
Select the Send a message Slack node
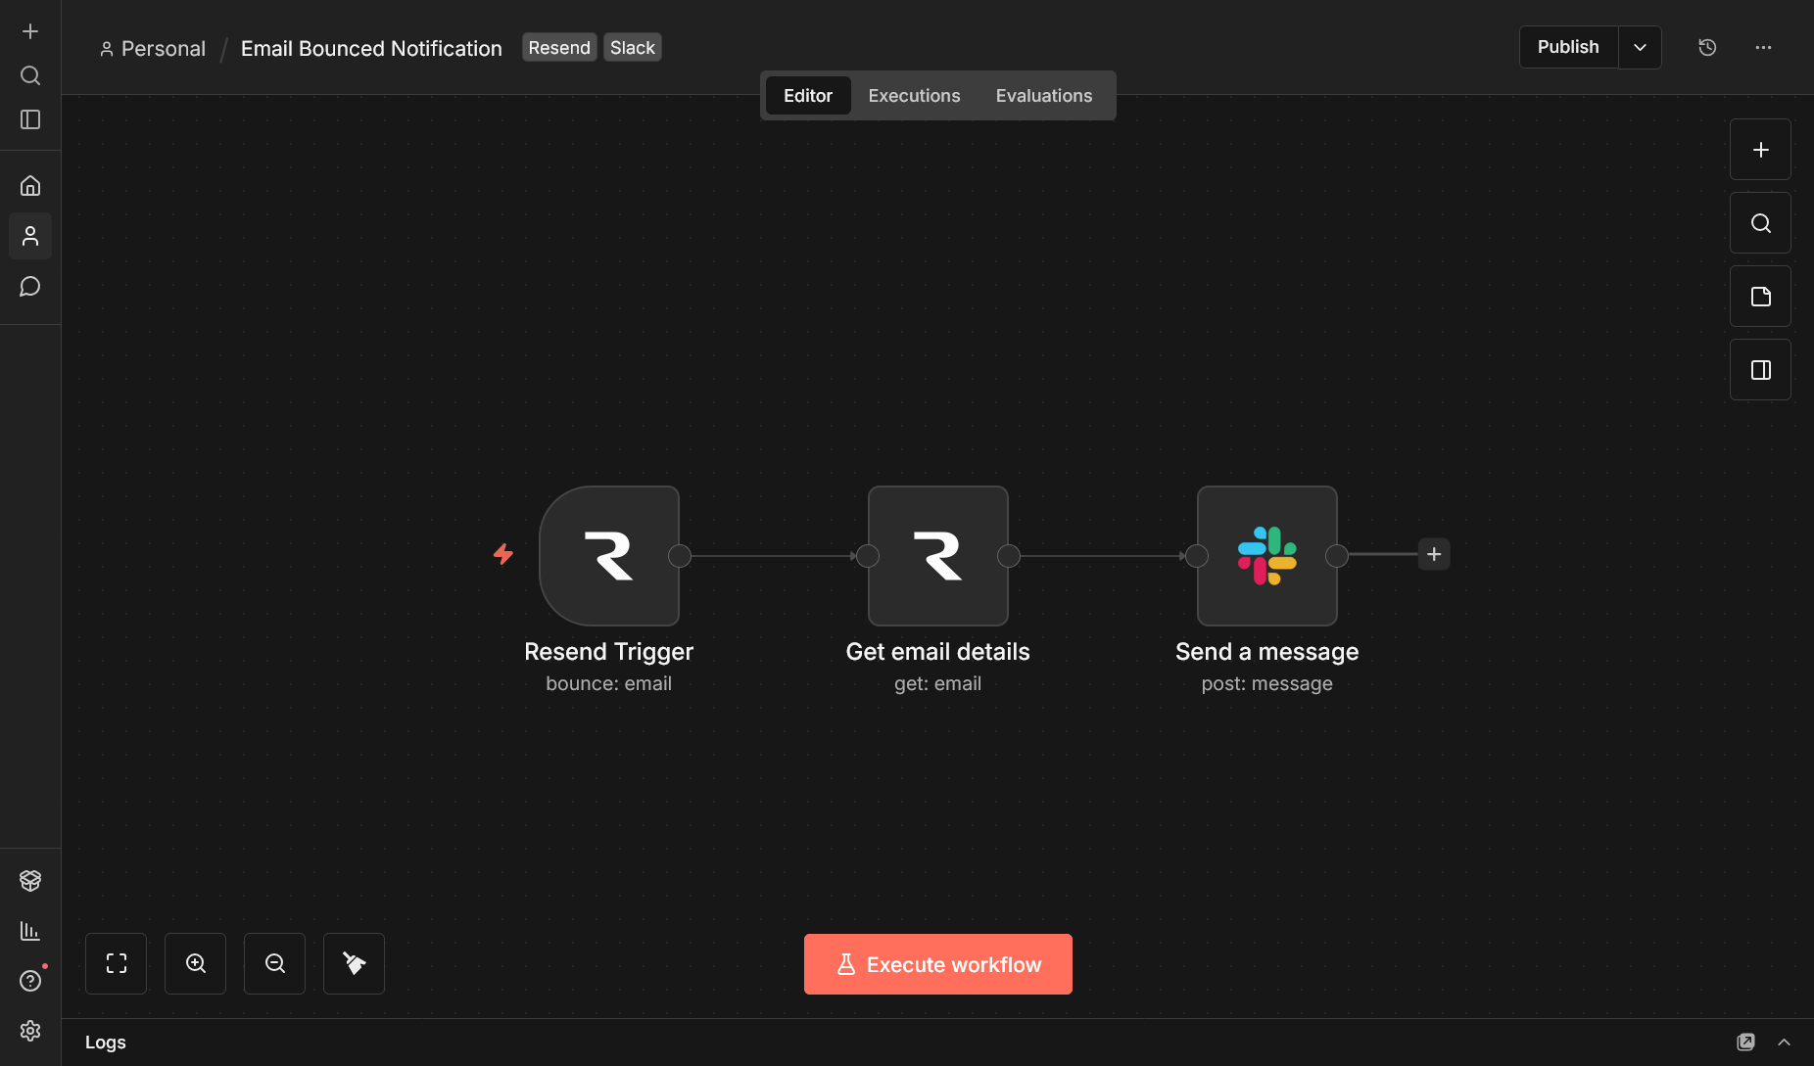[x=1266, y=555]
